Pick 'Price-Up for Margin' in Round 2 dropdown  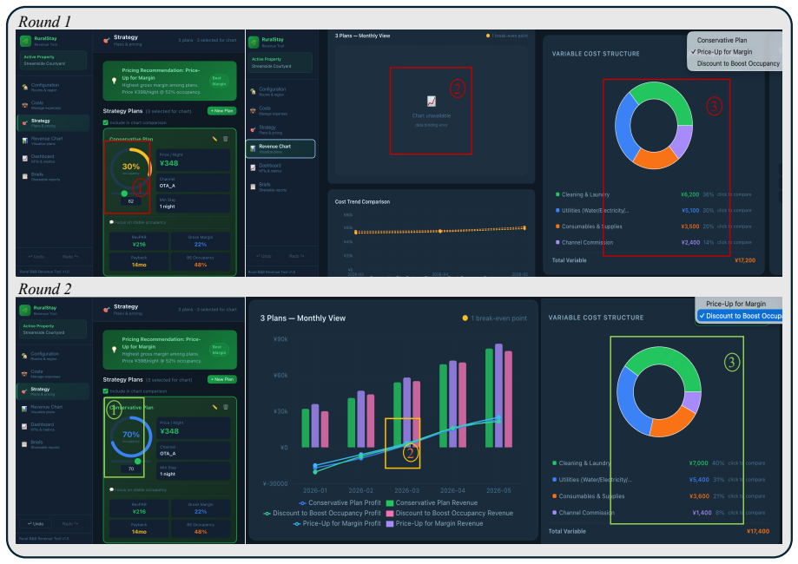point(735,304)
